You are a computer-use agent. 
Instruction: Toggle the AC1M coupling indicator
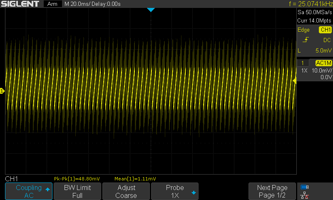pos(323,63)
